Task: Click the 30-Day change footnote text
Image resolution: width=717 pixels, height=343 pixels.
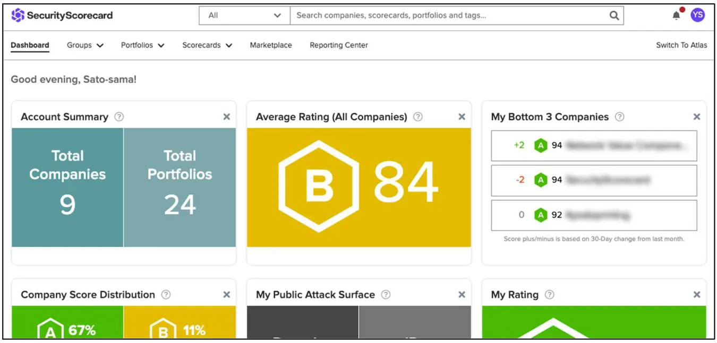Action: point(594,239)
